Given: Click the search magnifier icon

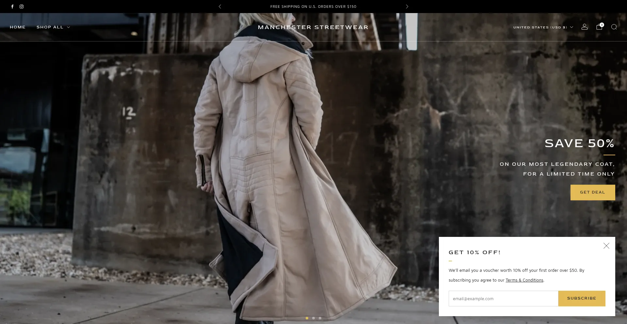Looking at the screenshot, I should click(x=614, y=27).
